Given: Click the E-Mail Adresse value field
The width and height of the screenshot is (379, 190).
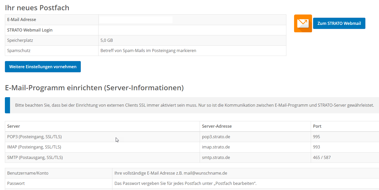Looking at the screenshot, I should pyautogui.click(x=136, y=20).
